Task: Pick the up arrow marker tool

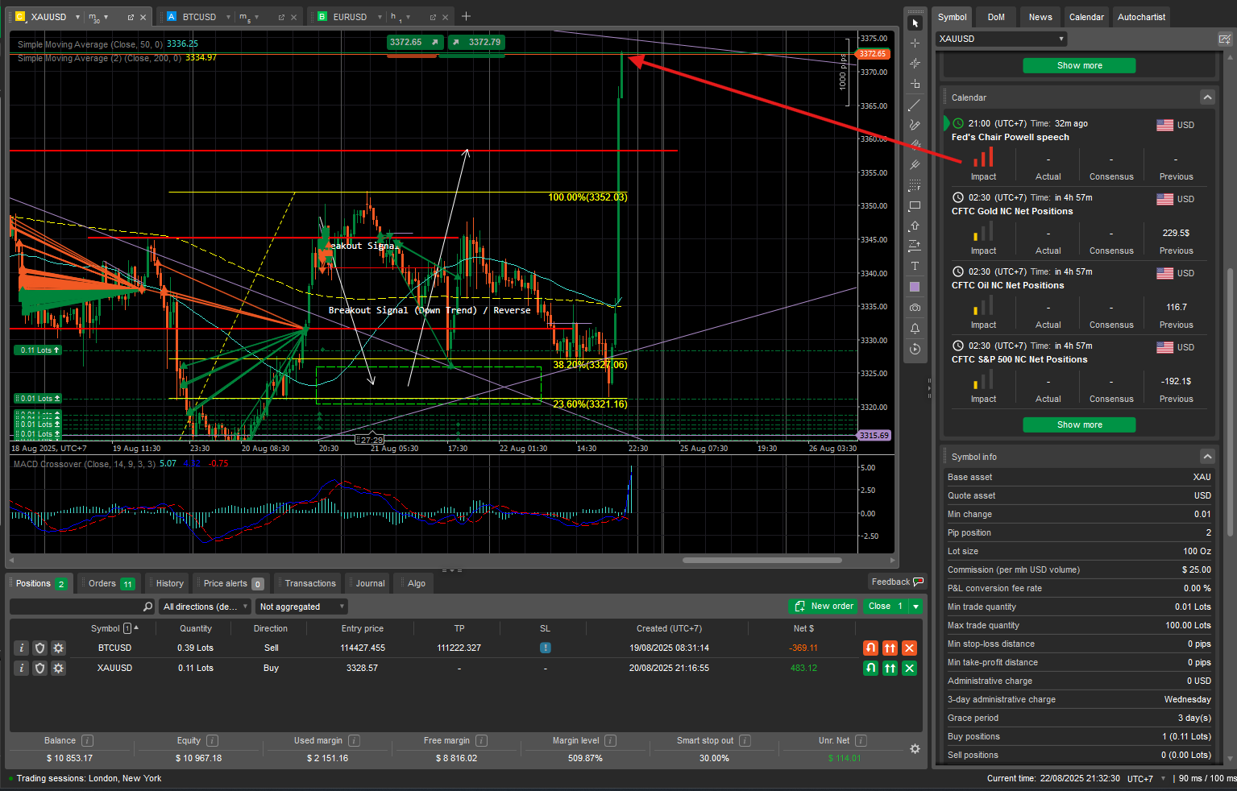Action: [915, 226]
